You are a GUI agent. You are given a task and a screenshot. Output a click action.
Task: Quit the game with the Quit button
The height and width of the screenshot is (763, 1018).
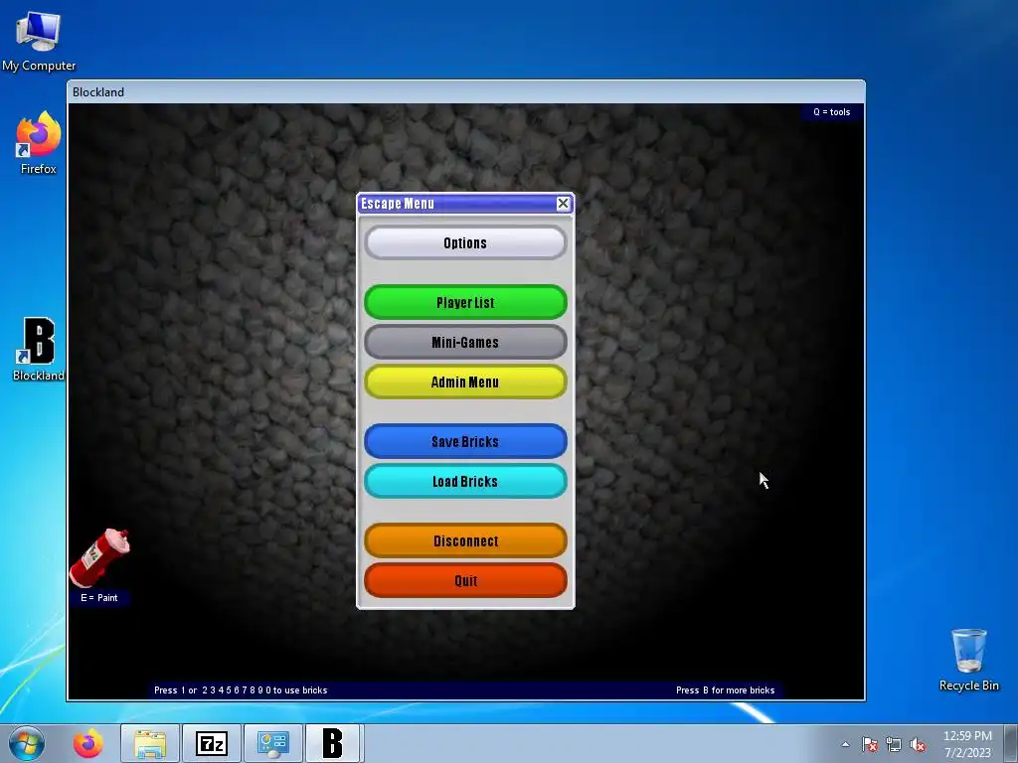(x=465, y=580)
